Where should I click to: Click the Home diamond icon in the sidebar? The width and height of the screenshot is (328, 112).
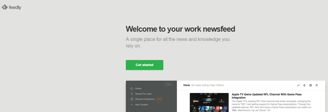pyautogui.click(x=132, y=89)
